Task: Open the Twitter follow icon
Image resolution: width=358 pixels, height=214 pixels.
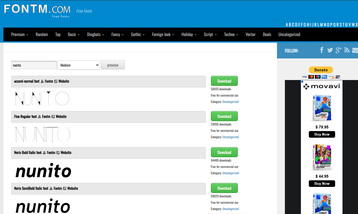Action: [330, 50]
